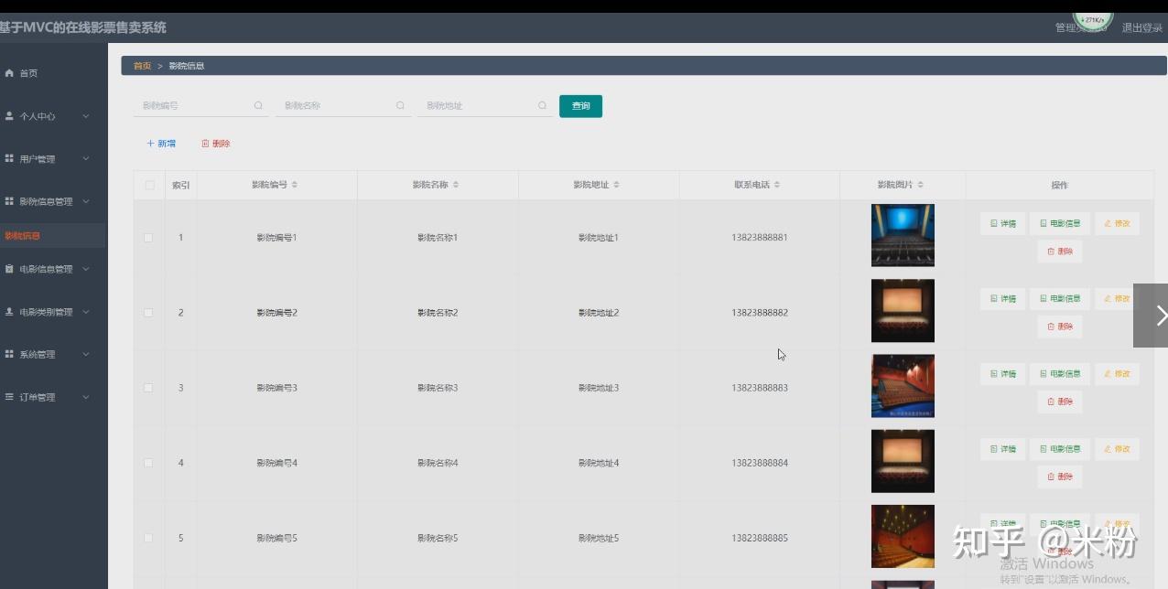Click the 电影信息管理 sidebar icon
Viewport: 1168px width, 589px height.
(9, 269)
